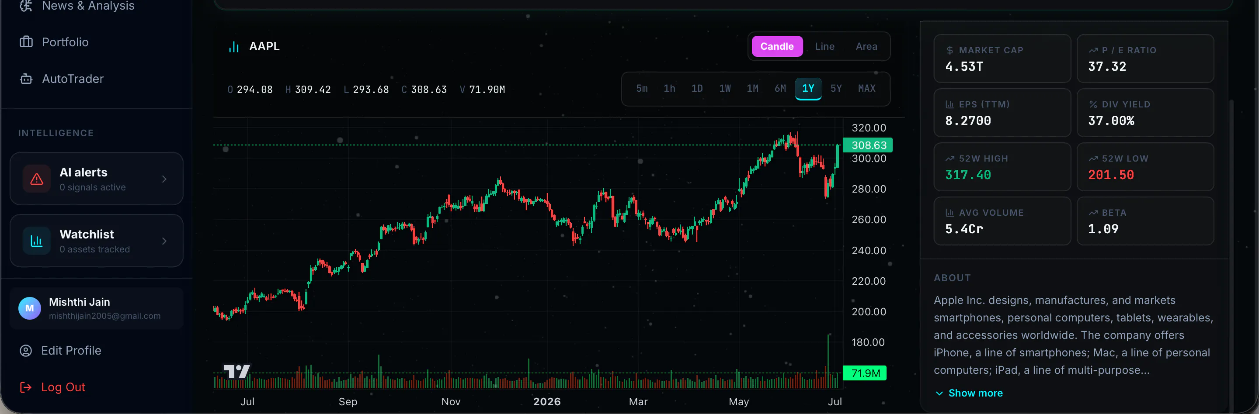This screenshot has width=1259, height=414.
Task: Click the EPS (TTM) chart icon
Action: [949, 104]
